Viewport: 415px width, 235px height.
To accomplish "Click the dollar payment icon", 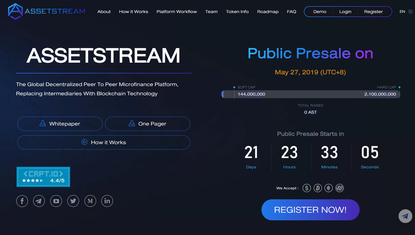I will tap(307, 188).
